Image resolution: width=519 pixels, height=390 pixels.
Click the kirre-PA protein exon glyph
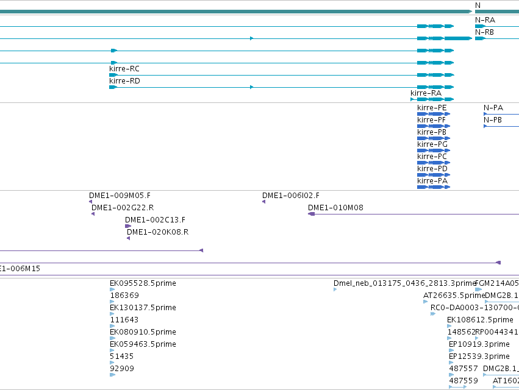click(x=434, y=187)
